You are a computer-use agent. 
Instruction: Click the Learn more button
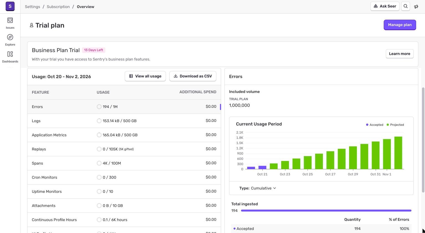tap(400, 54)
